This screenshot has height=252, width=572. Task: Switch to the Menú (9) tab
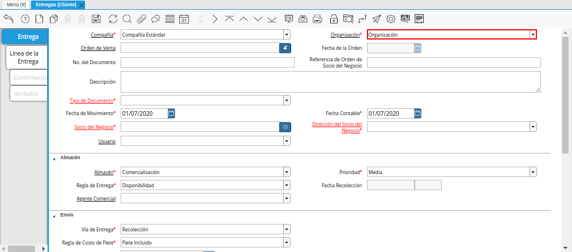pyautogui.click(x=16, y=5)
